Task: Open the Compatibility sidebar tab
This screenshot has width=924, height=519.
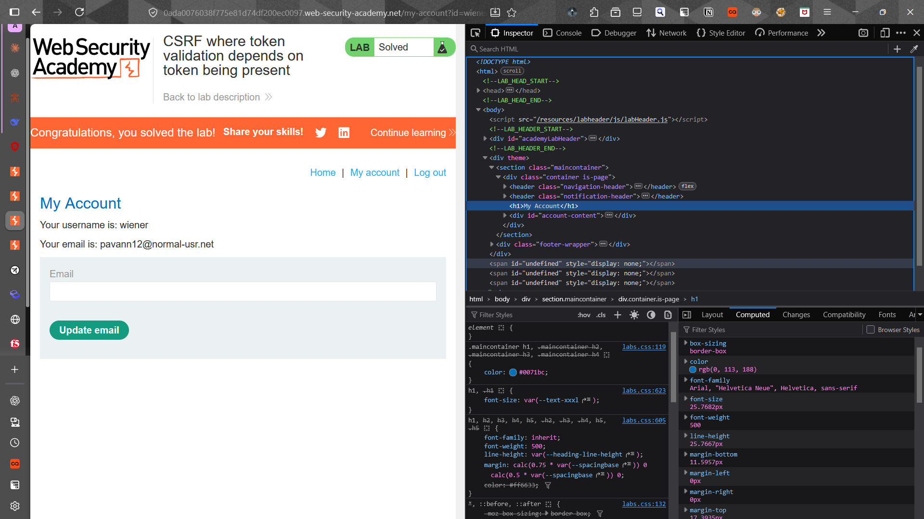Action: [844, 315]
